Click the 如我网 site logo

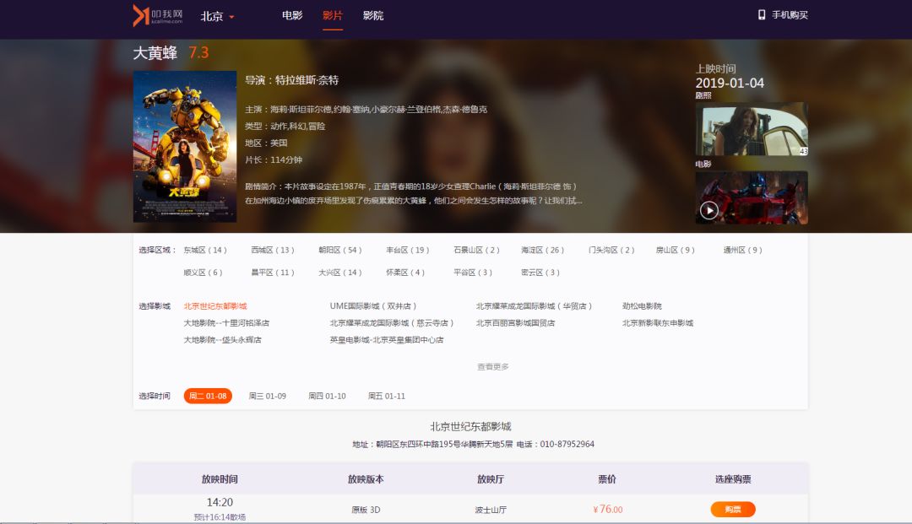point(157,14)
